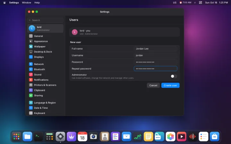Screen dimensions: 231x144
Task: Open Contacts app in dock
Action: click(x=105, y=137)
